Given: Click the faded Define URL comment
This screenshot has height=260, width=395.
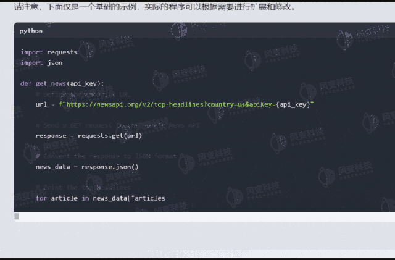Looking at the screenshot, I should coord(83,94).
